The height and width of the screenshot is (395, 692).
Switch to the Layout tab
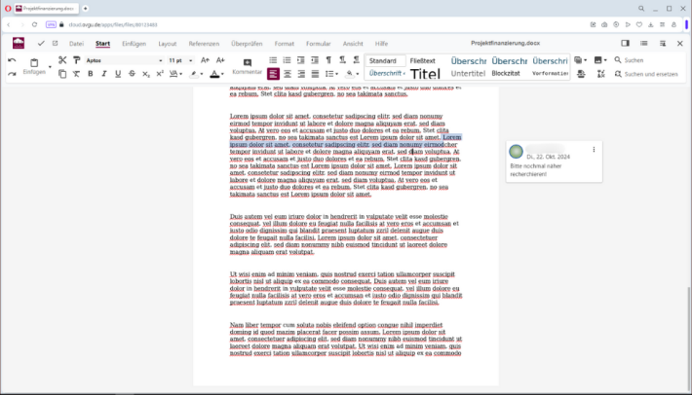click(x=168, y=44)
